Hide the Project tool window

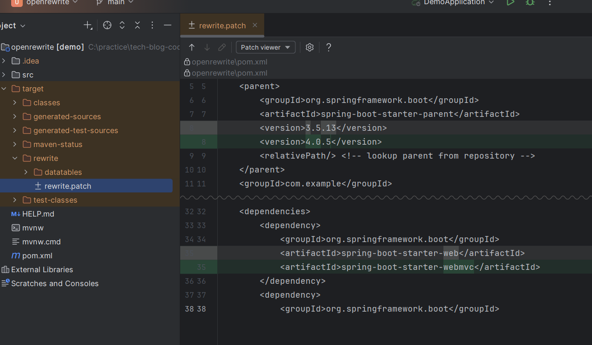point(168,26)
